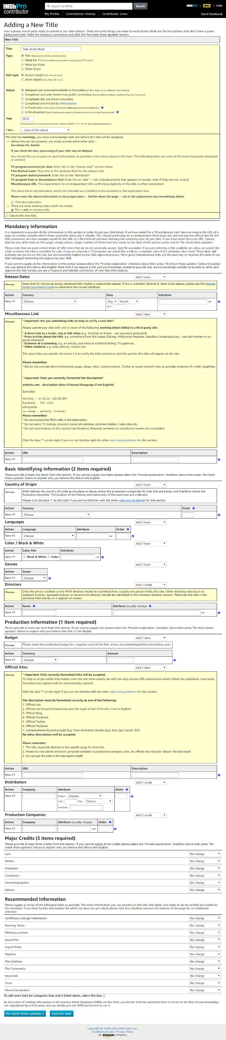The width and height of the screenshot is (226, 1040).
Task: Click help icon beside Color Info attribute field
Action: coord(102,557)
